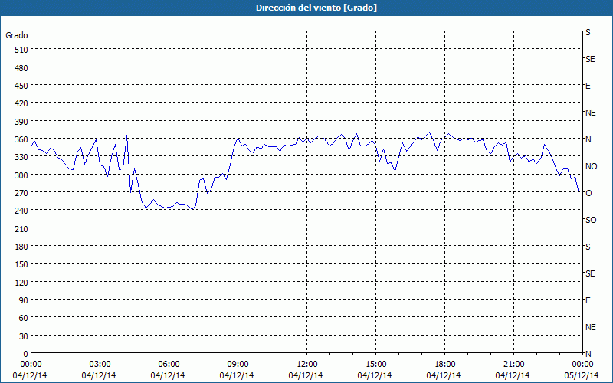Click the 0 degree axis label

point(26,354)
